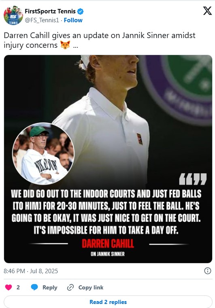Screen dimensions: 215x308
Task: Click the like count number 2
Action: (18, 287)
